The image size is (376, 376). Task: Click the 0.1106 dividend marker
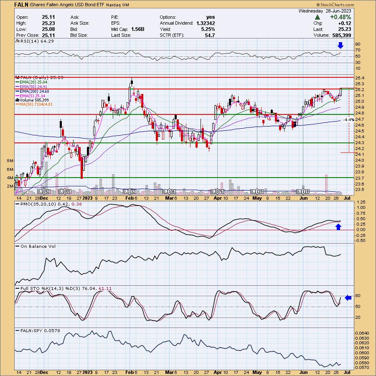tap(169, 192)
